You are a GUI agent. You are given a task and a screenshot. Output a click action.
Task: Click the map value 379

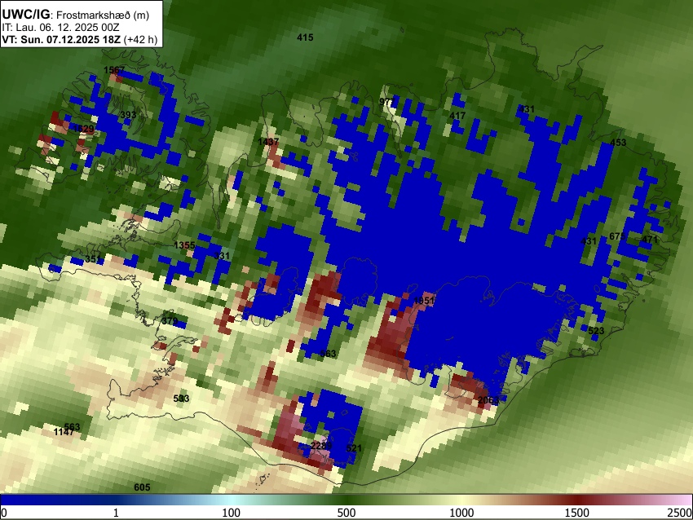click(x=170, y=321)
